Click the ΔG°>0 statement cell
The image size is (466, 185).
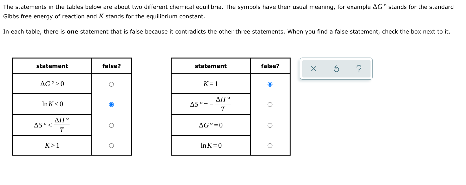click(x=52, y=84)
